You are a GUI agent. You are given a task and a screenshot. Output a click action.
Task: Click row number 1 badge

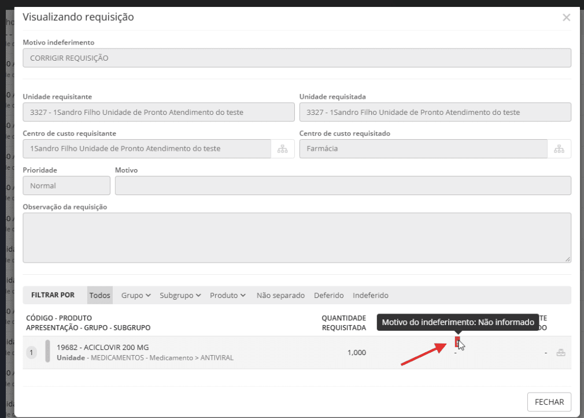coord(31,352)
